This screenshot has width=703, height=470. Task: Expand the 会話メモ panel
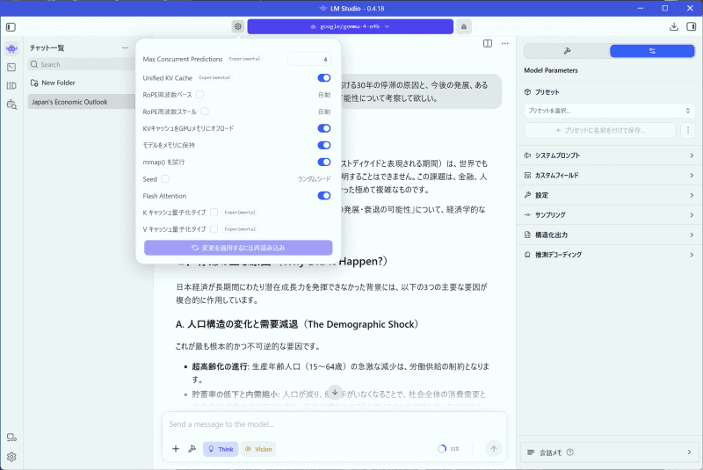coord(609,452)
